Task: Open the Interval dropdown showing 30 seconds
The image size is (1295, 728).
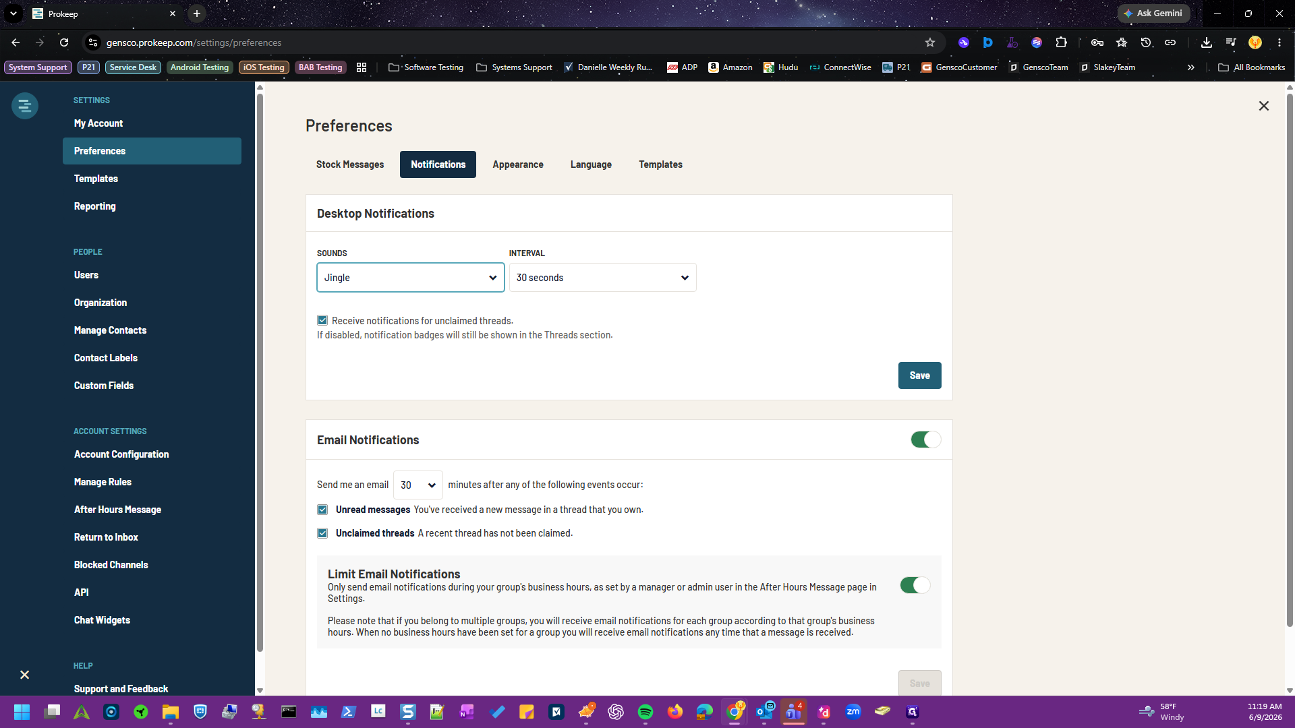Action: [x=602, y=278]
